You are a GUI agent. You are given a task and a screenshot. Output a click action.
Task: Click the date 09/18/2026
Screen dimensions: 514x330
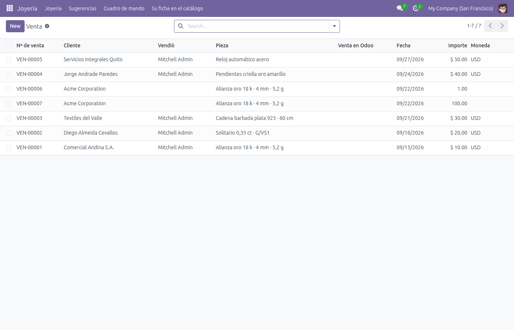[x=410, y=133]
